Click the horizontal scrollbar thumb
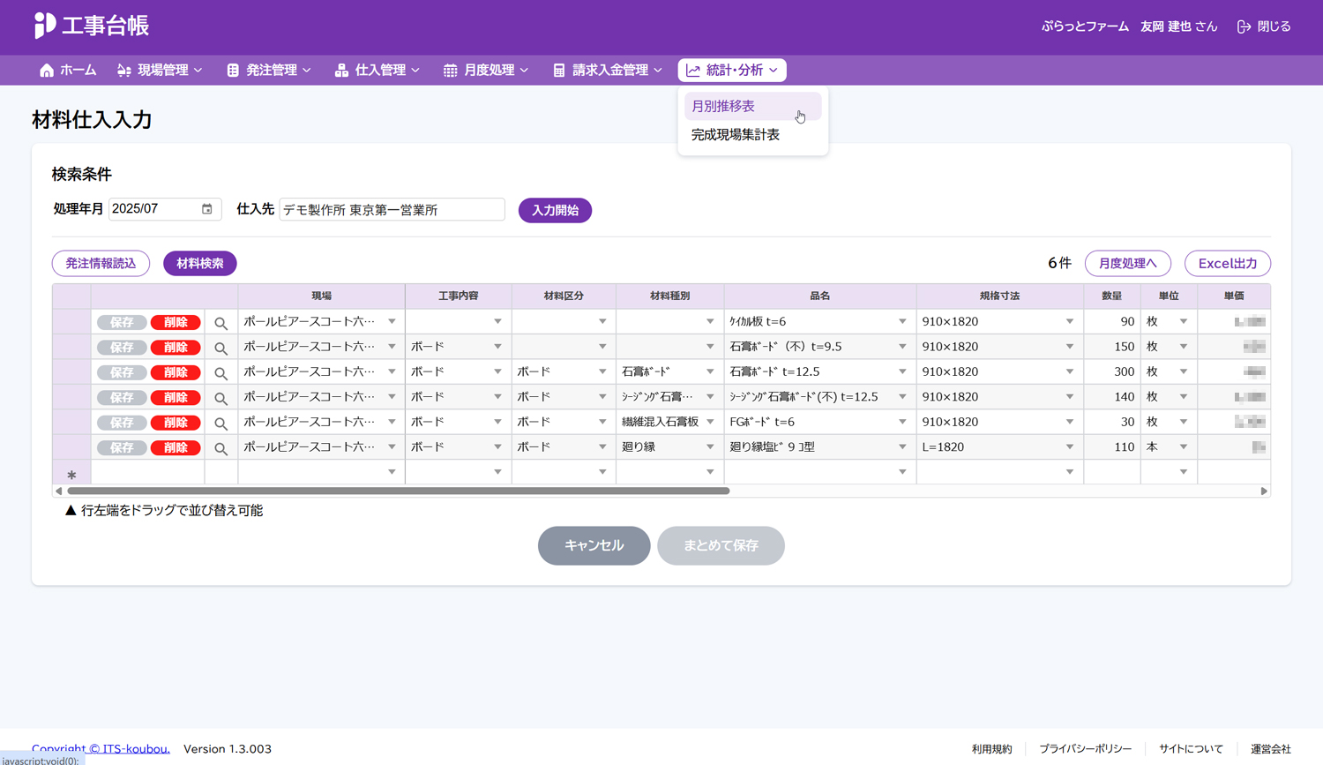Image resolution: width=1323 pixels, height=765 pixels. [397, 491]
